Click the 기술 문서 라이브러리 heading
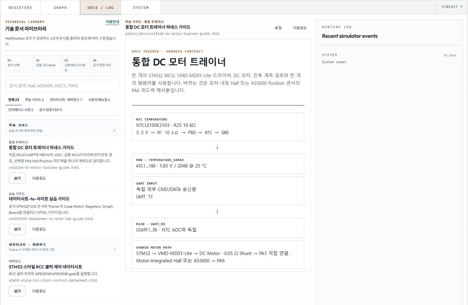Image resolution: width=468 pixels, height=305 pixels. (26, 29)
